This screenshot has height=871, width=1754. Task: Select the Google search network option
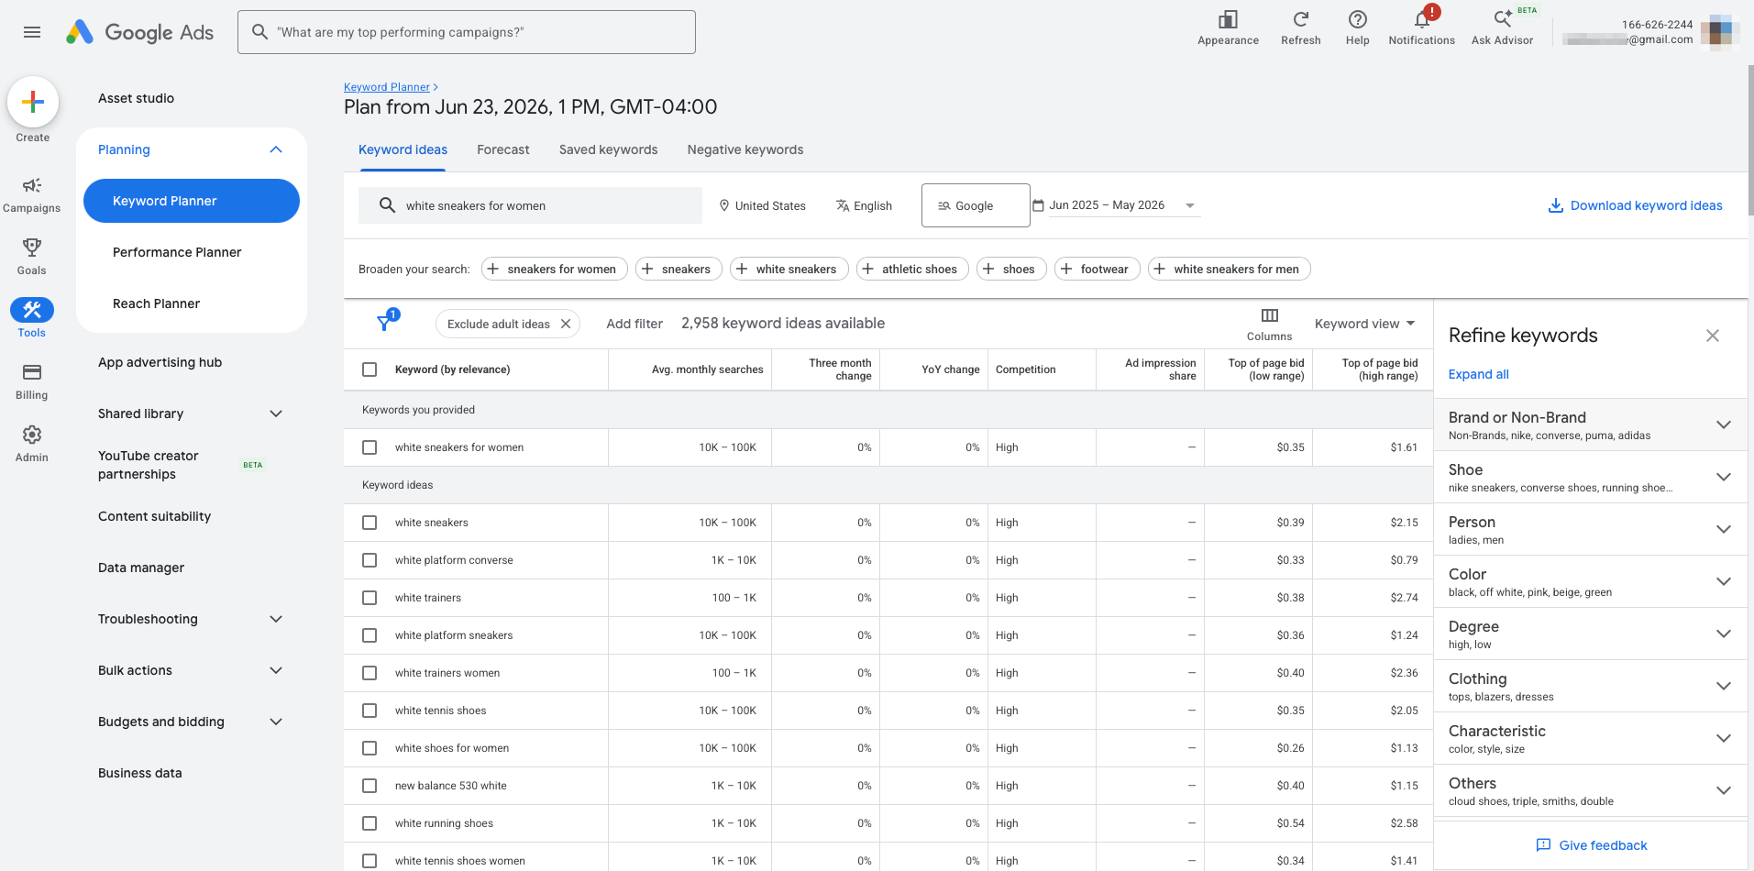(x=976, y=205)
